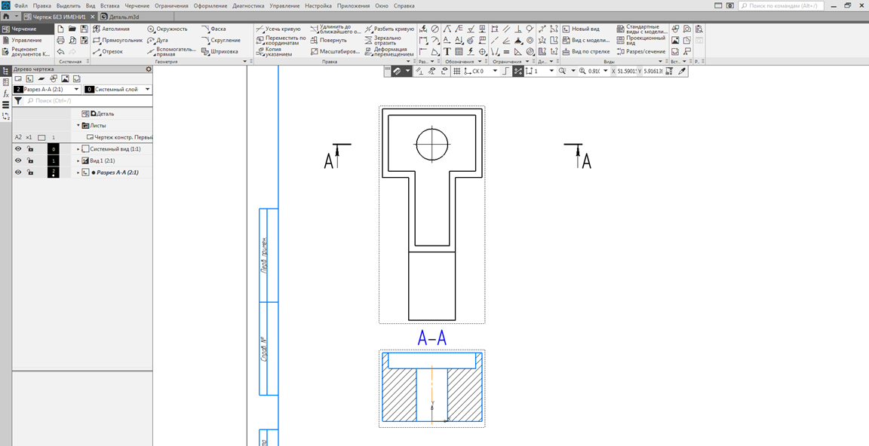Collapse the Листы tree node

pyautogui.click(x=78, y=126)
